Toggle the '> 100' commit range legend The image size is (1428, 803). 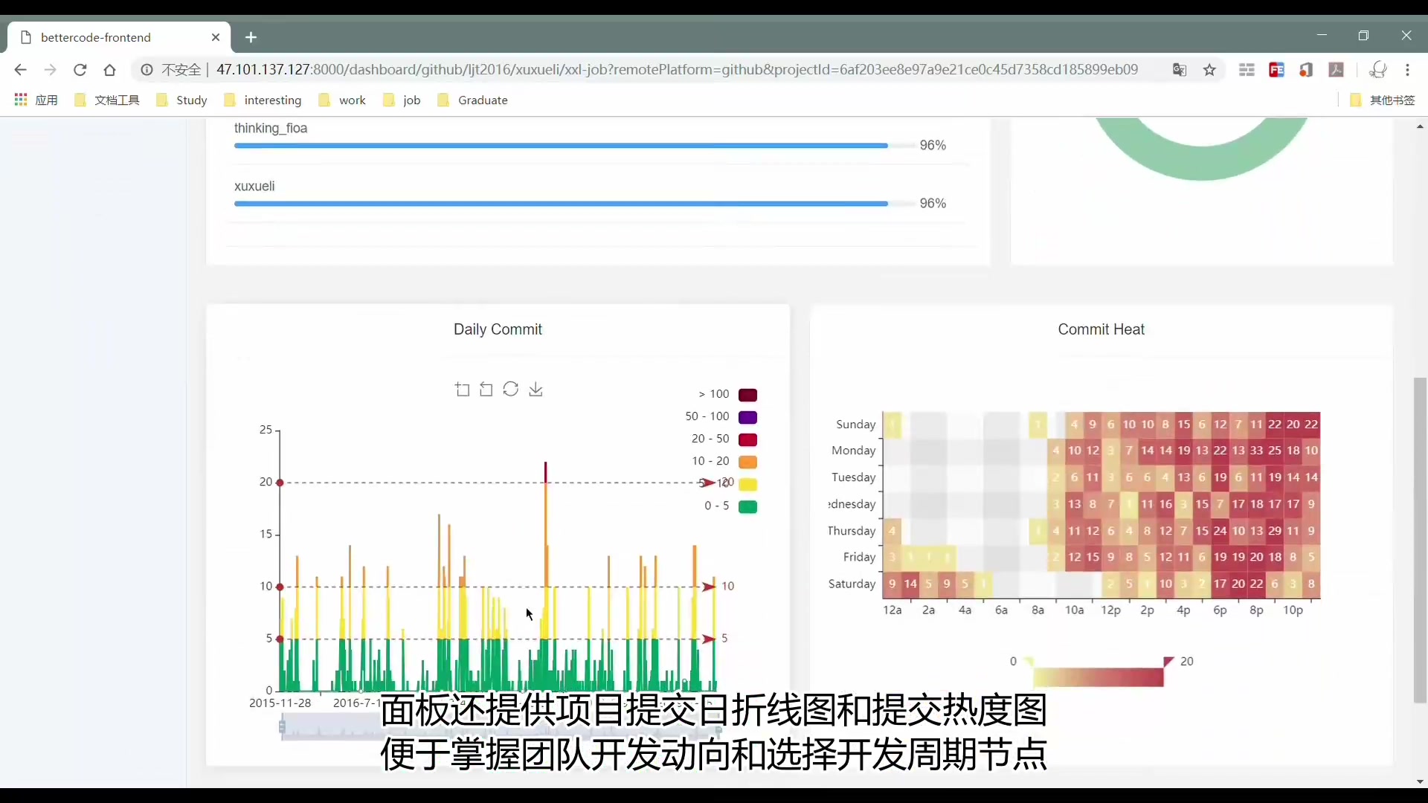(747, 395)
